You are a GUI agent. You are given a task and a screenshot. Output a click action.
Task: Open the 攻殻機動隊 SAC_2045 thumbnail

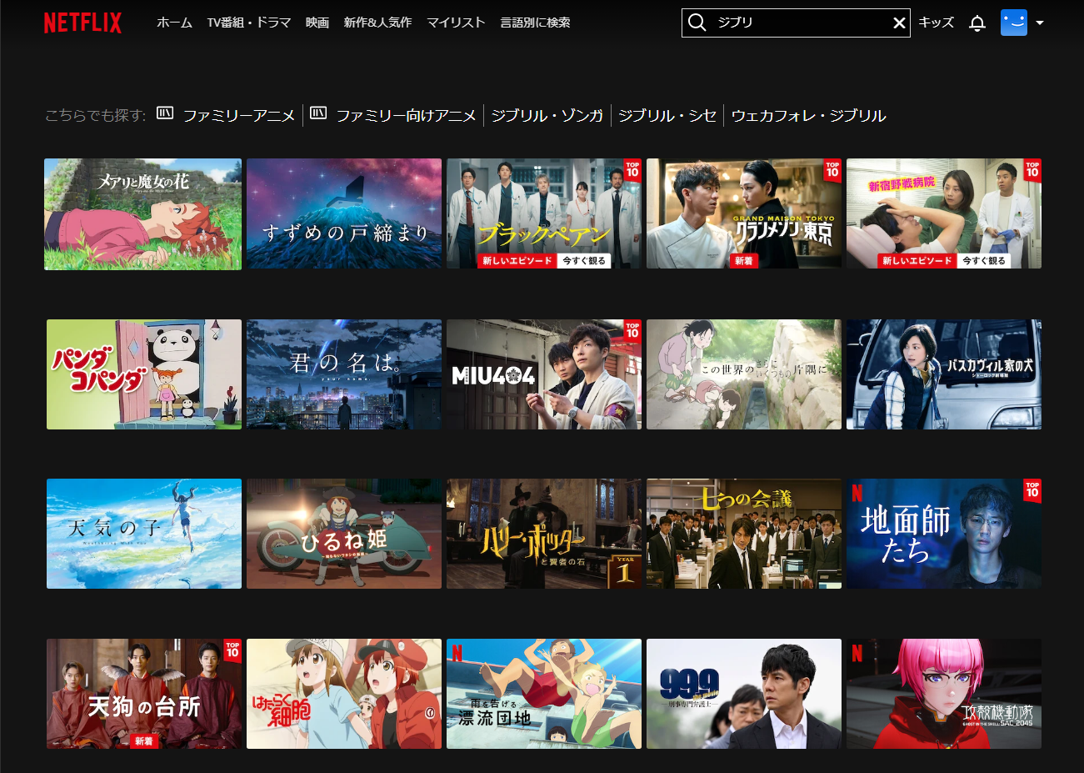click(944, 694)
